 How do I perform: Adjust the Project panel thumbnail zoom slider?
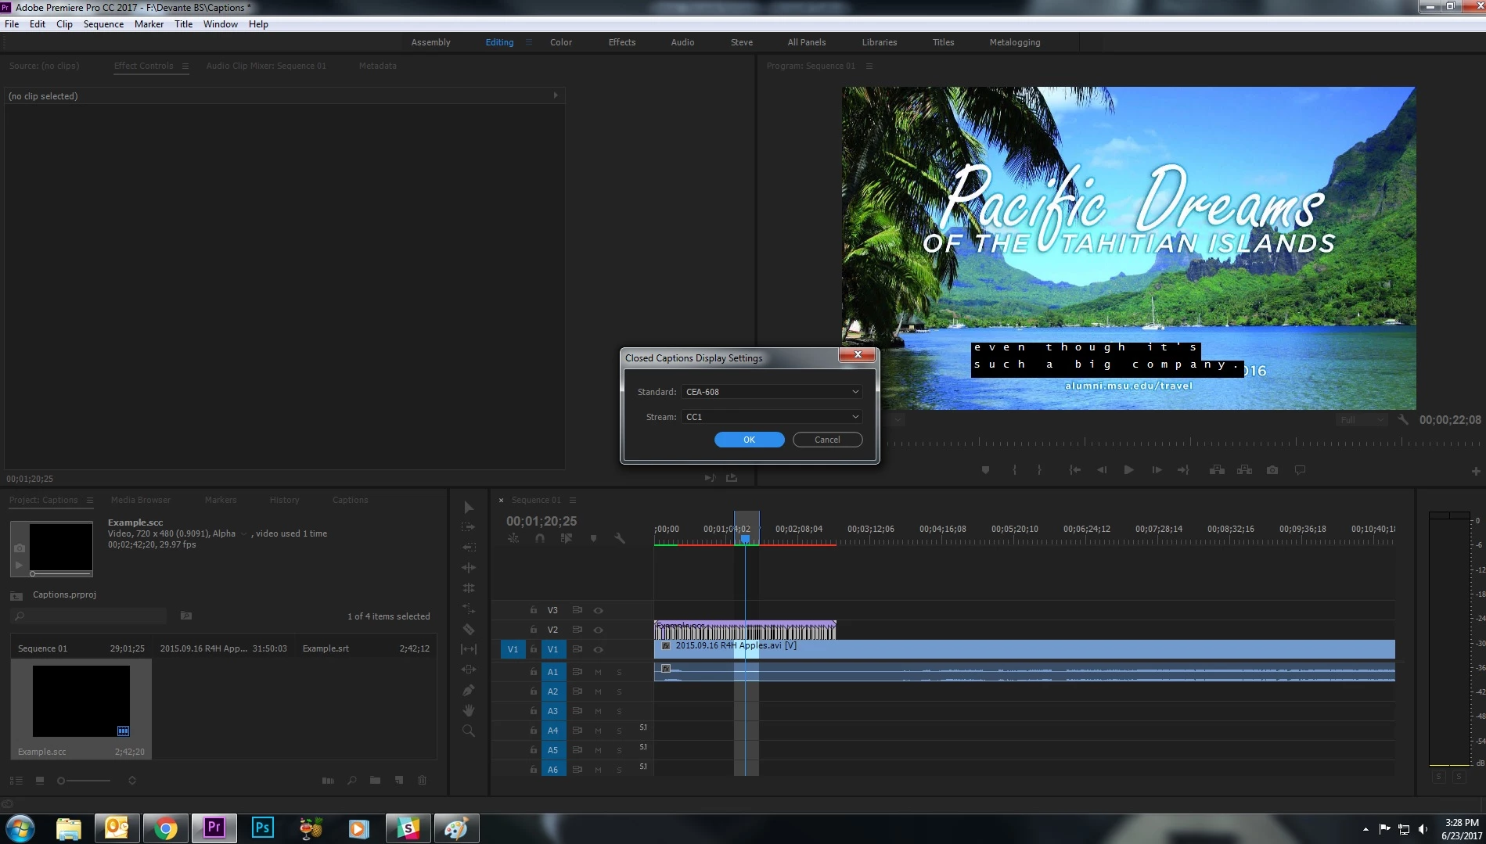(x=85, y=781)
